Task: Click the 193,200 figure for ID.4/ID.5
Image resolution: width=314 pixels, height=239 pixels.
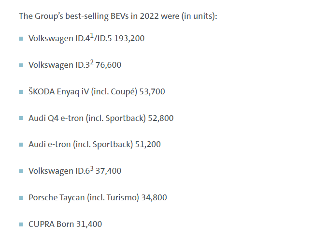Action: [129, 38]
